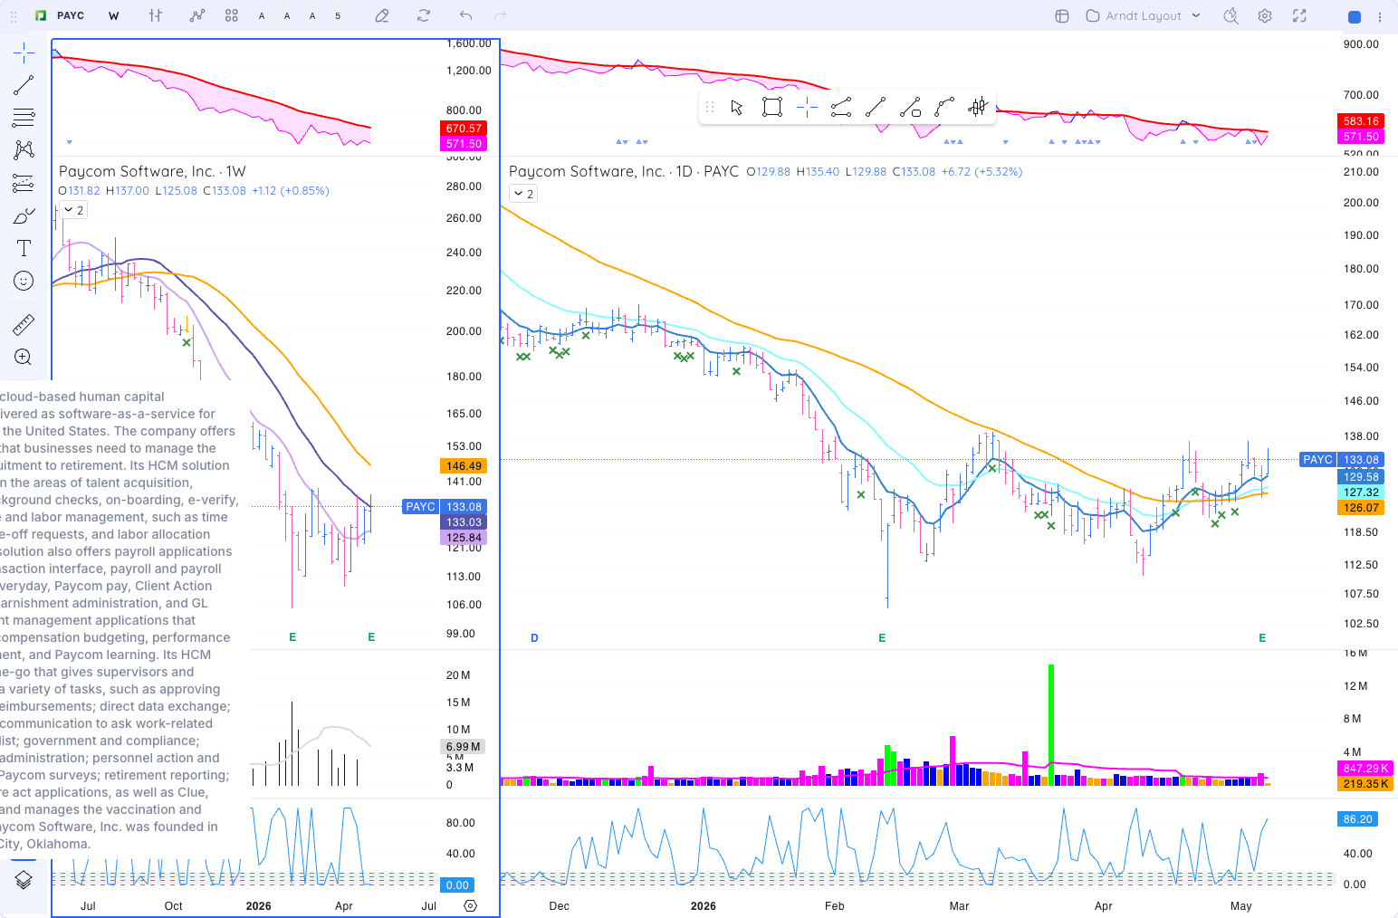The height and width of the screenshot is (918, 1398).
Task: Collapse indicator legend on weekly chart
Action: [x=74, y=210]
